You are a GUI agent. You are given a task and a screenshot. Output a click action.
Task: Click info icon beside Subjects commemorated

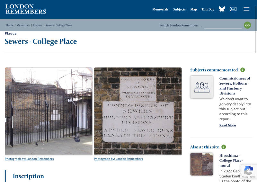(243, 70)
